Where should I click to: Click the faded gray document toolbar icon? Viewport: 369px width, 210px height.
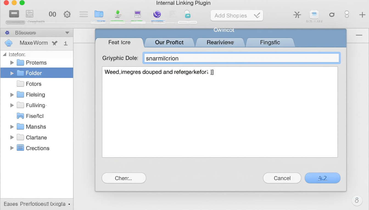pos(173,14)
